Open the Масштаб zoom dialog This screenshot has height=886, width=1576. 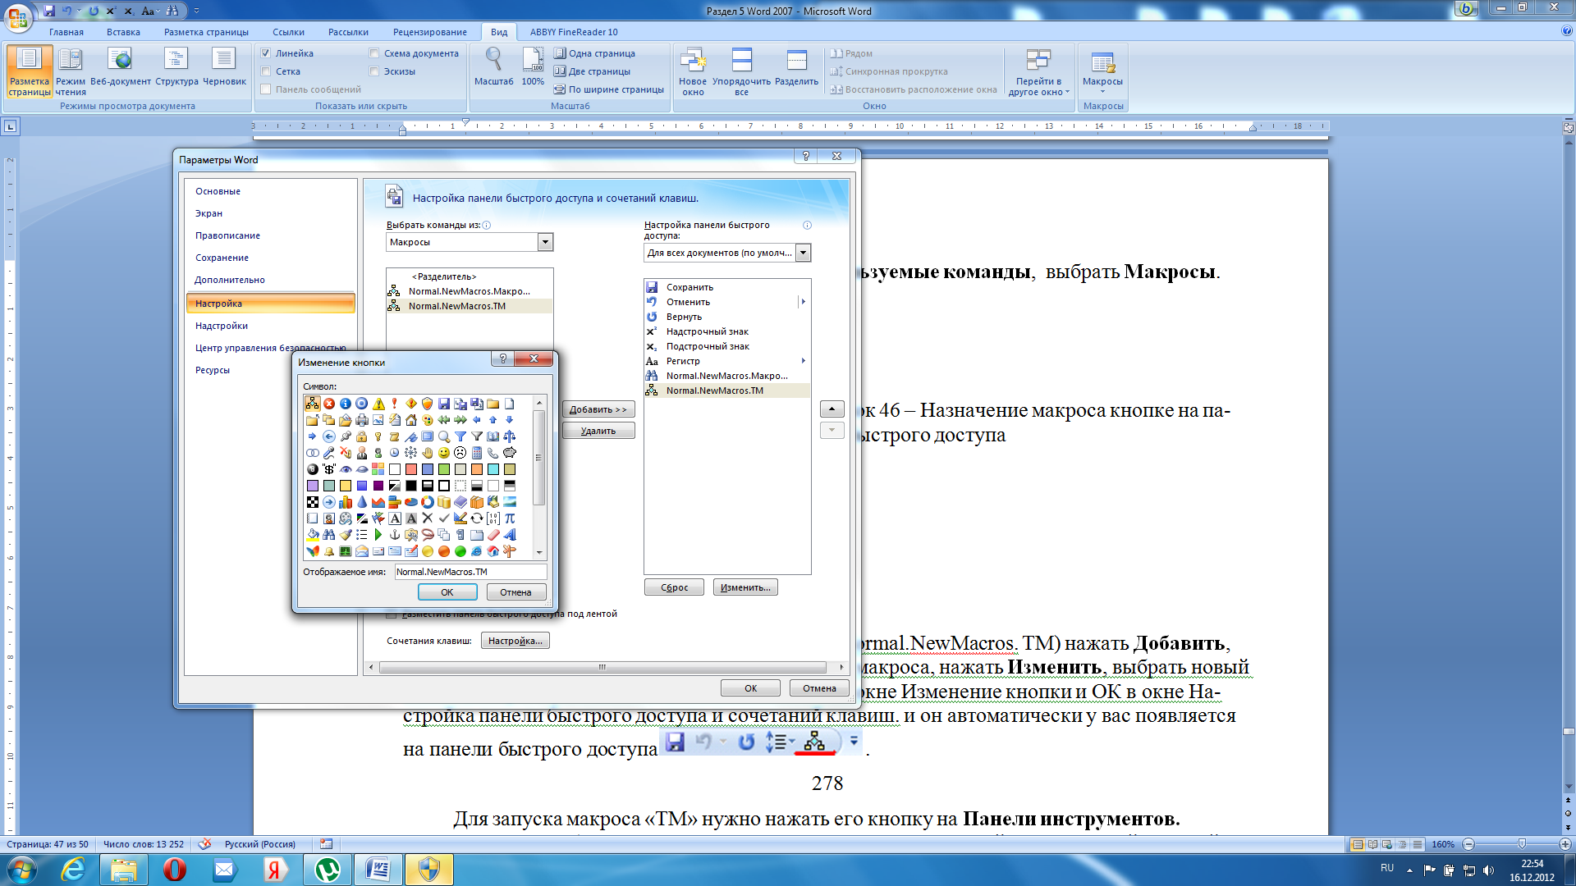coord(494,67)
